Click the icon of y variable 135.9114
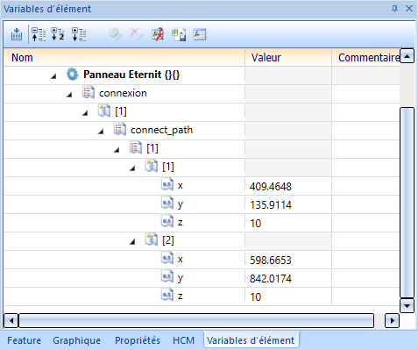 [x=166, y=204]
